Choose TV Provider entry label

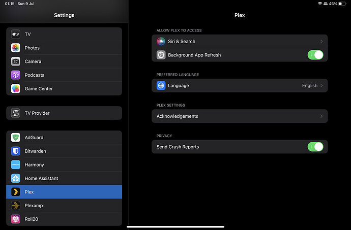tap(37, 113)
